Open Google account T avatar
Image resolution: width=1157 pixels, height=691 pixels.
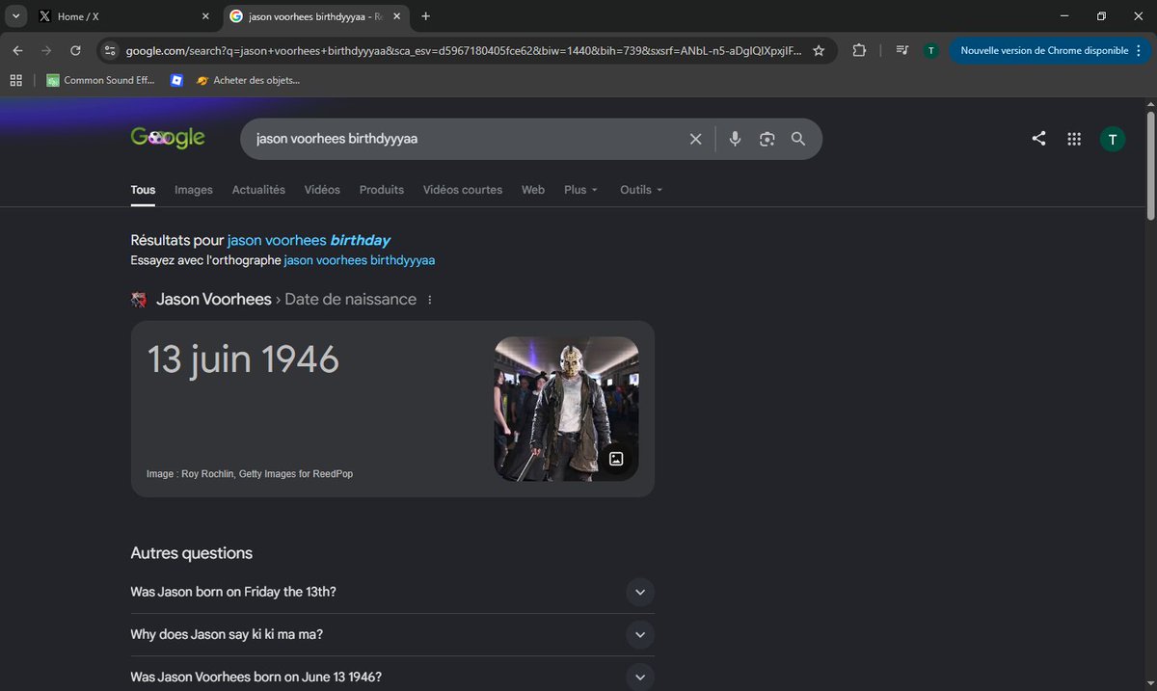click(x=1113, y=139)
